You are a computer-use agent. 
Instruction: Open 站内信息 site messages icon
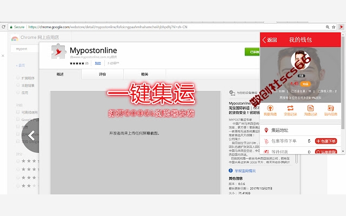pos(330,108)
